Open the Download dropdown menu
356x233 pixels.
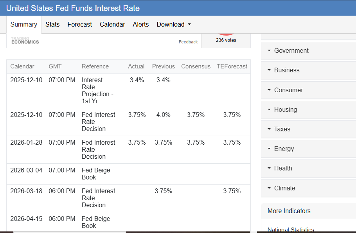(174, 24)
